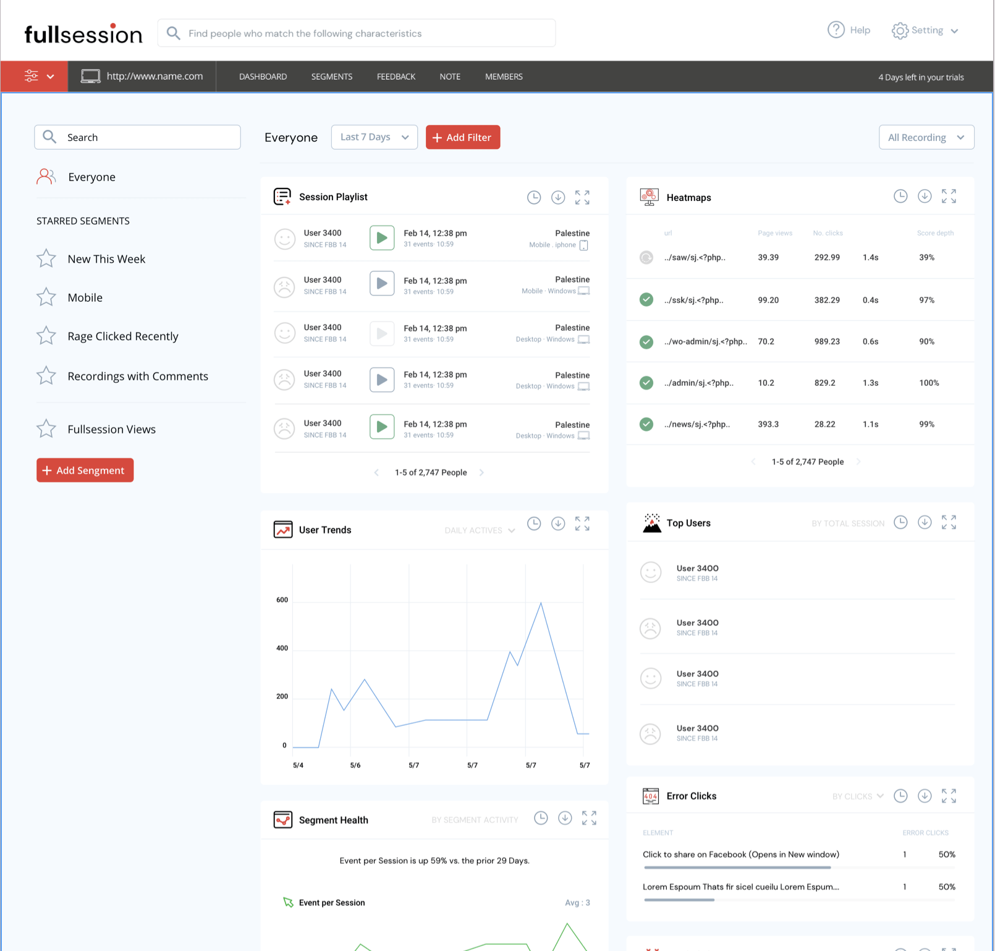Viewport: 995px width, 951px height.
Task: Open the Note tab
Action: (450, 77)
